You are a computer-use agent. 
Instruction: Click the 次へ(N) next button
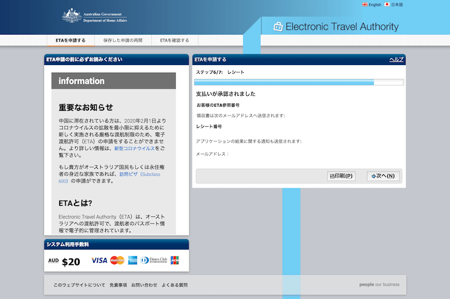(x=383, y=176)
